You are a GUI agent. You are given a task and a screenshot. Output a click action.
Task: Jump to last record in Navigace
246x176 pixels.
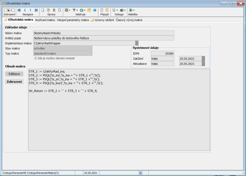tap(36, 10)
